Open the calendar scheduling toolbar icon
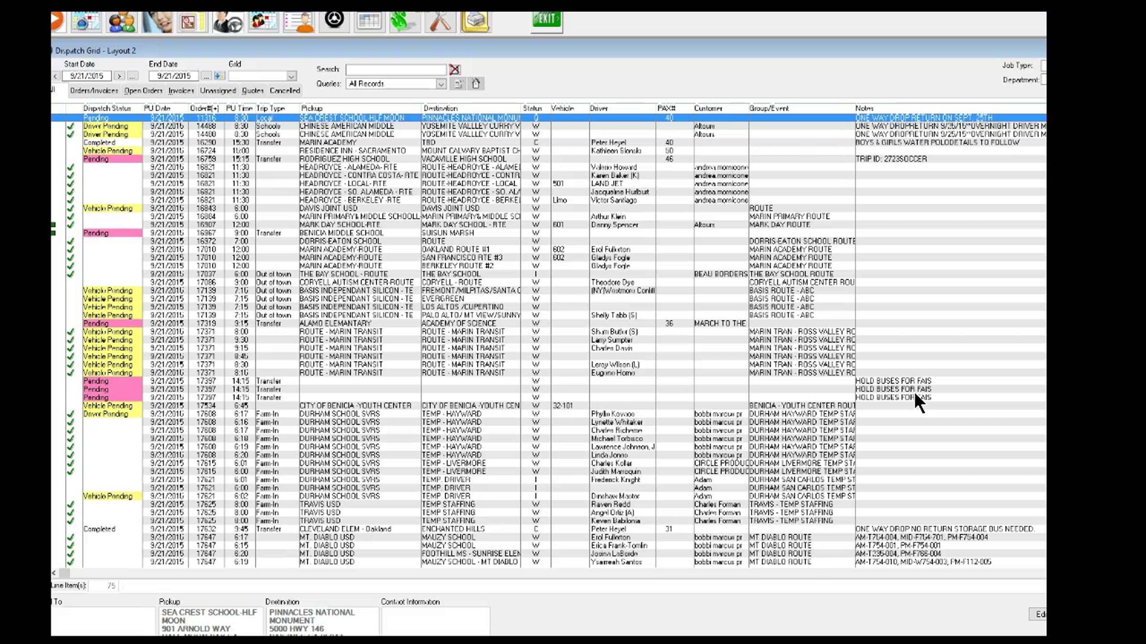The height and width of the screenshot is (644, 1146). [86, 22]
